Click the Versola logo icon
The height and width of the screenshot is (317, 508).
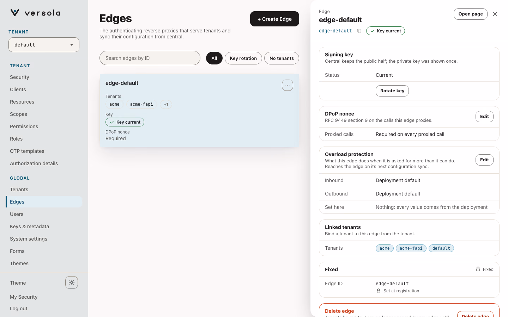[x=15, y=13]
